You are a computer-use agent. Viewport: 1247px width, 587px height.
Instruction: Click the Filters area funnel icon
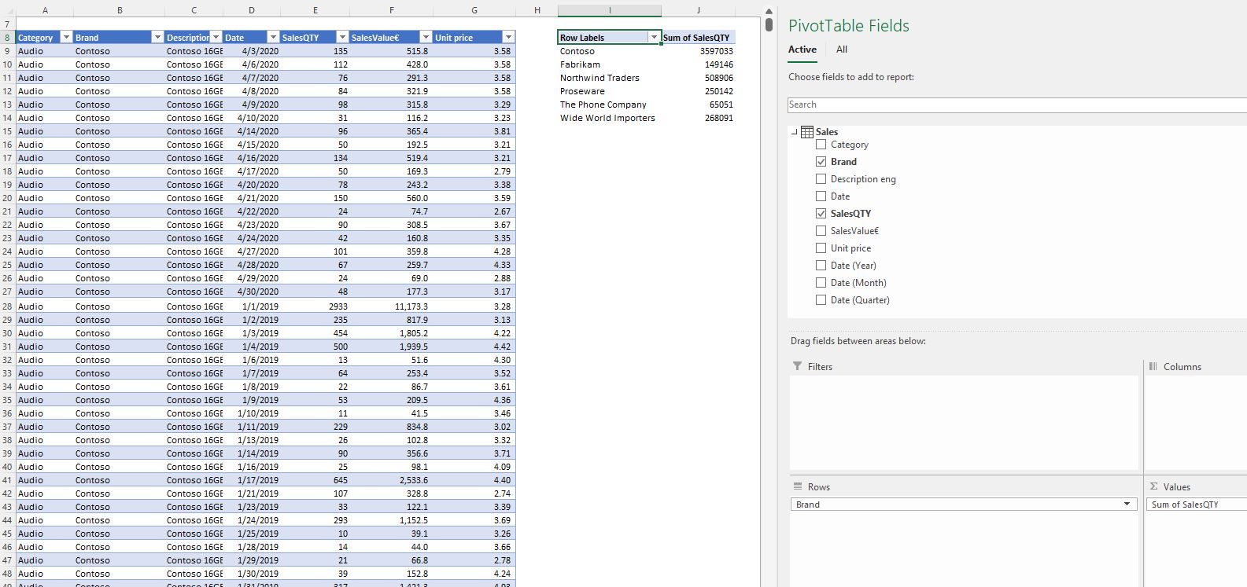click(x=798, y=366)
